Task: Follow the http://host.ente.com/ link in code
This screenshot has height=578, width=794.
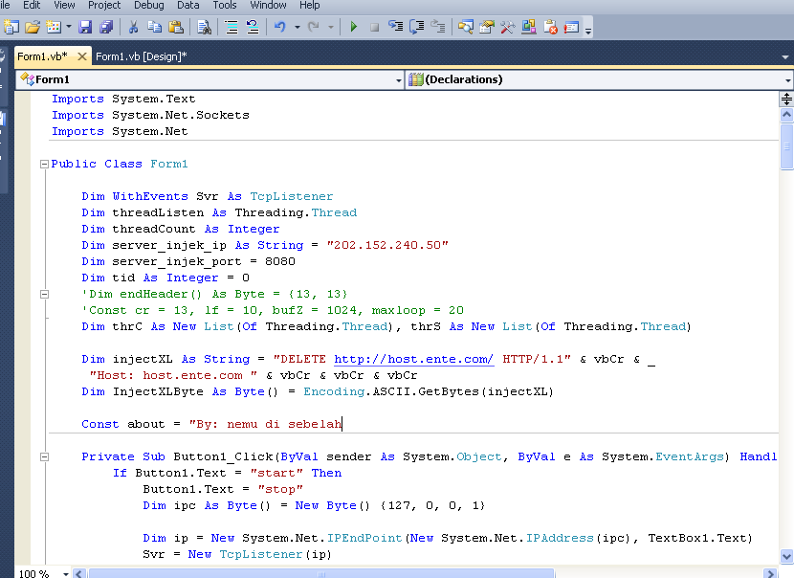Action: (413, 359)
